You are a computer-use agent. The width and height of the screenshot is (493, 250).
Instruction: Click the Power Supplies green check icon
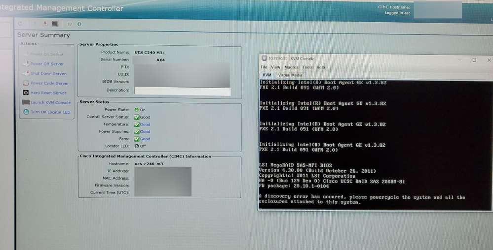137,131
